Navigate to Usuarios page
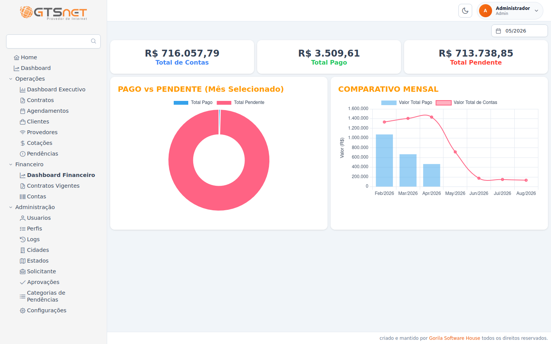Image resolution: width=551 pixels, height=344 pixels. (x=39, y=218)
